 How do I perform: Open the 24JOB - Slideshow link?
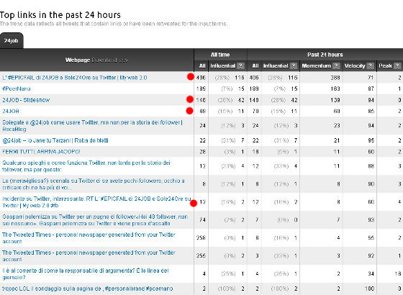click(x=26, y=100)
